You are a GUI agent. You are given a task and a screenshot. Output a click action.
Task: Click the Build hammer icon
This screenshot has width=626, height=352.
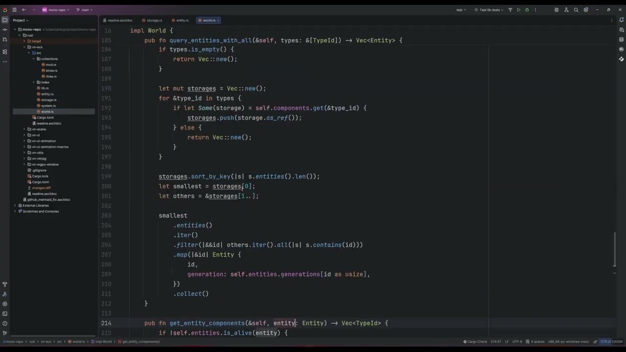[x=510, y=10]
